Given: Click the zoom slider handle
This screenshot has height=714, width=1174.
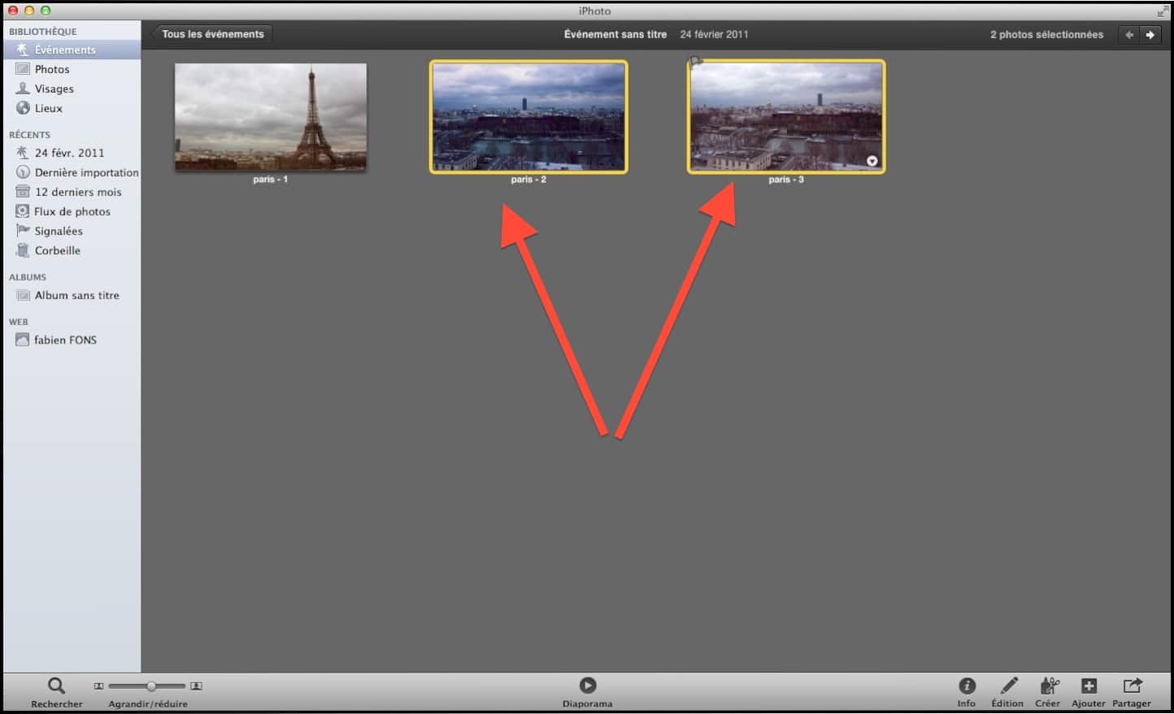Looking at the screenshot, I should tap(151, 686).
